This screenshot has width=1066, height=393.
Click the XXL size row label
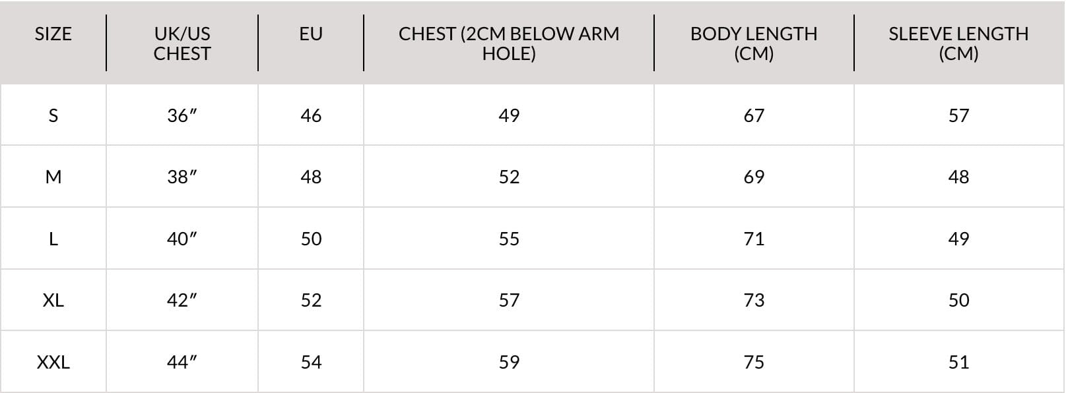(x=53, y=362)
